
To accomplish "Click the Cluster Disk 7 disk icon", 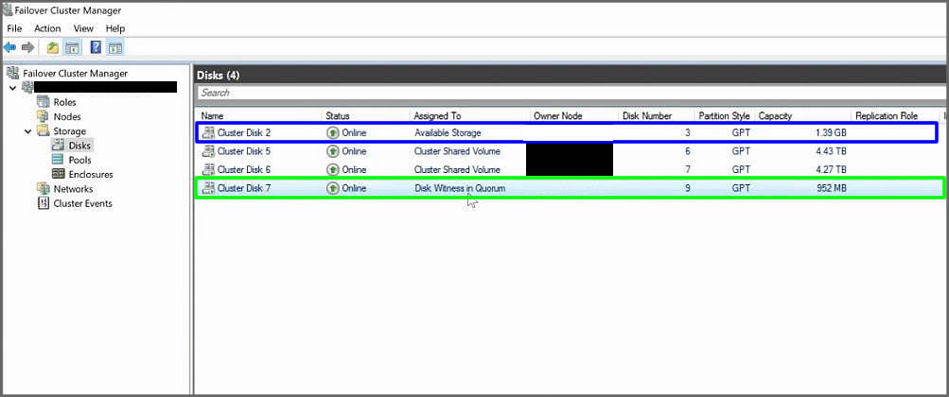I will 208,188.
